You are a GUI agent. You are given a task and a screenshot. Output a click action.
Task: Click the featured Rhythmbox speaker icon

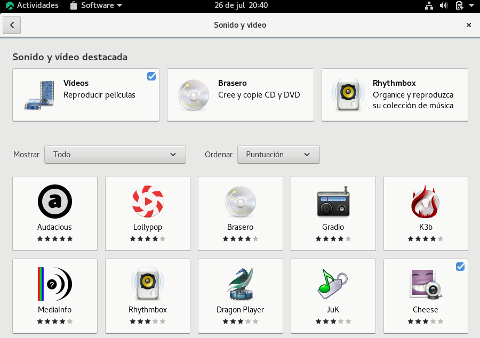[x=348, y=95]
